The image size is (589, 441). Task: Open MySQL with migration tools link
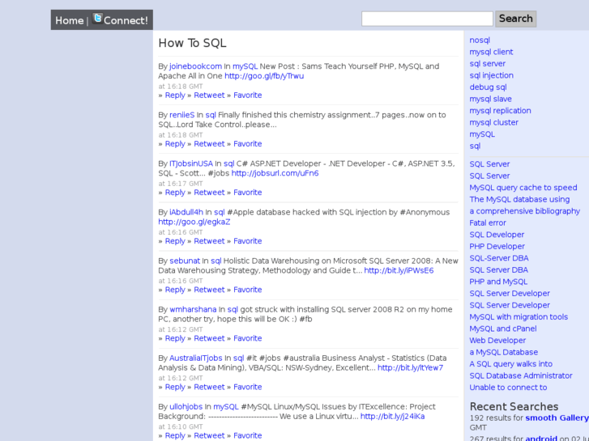pos(519,317)
